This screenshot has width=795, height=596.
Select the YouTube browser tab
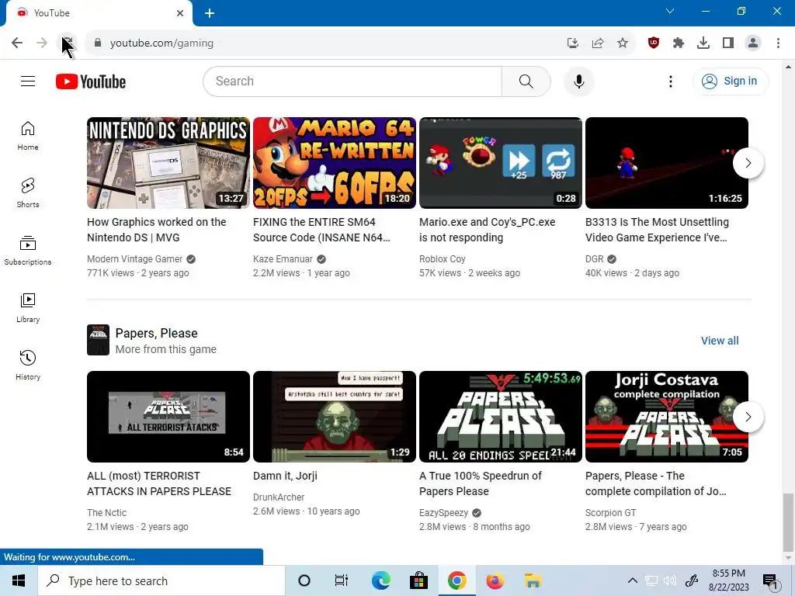coord(99,13)
